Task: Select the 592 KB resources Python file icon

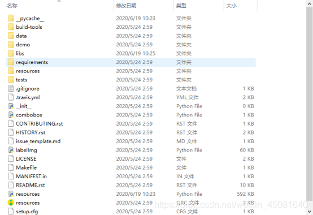Action: [11, 194]
